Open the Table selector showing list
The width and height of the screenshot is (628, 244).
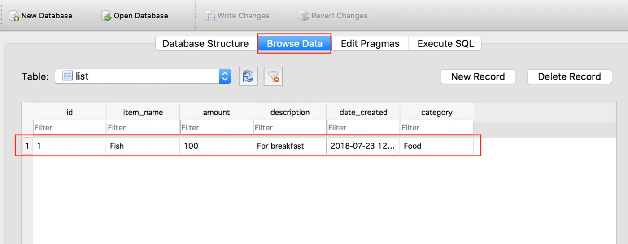click(143, 76)
